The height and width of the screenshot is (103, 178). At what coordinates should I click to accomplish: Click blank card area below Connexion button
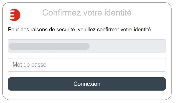pos(87,95)
